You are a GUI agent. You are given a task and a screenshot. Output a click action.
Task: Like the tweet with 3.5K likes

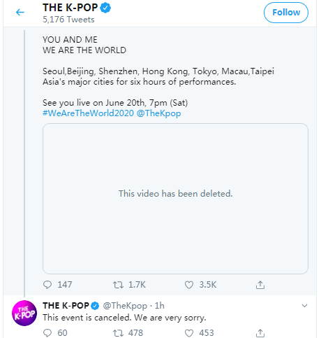[x=189, y=285]
